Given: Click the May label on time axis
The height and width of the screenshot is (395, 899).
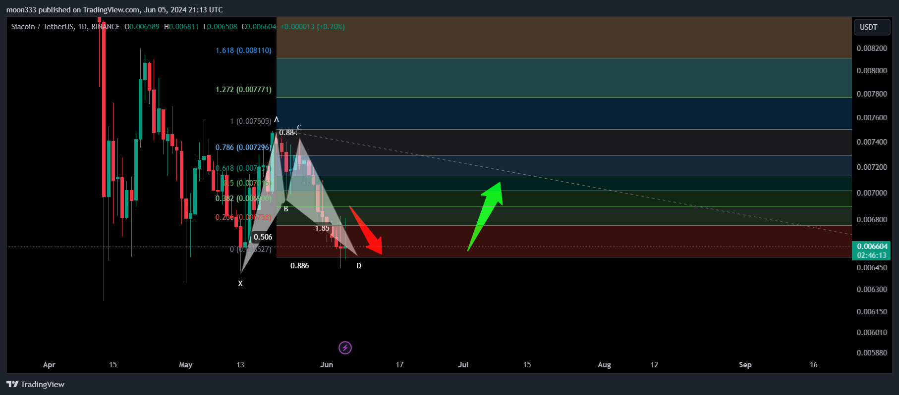Looking at the screenshot, I should [x=185, y=365].
